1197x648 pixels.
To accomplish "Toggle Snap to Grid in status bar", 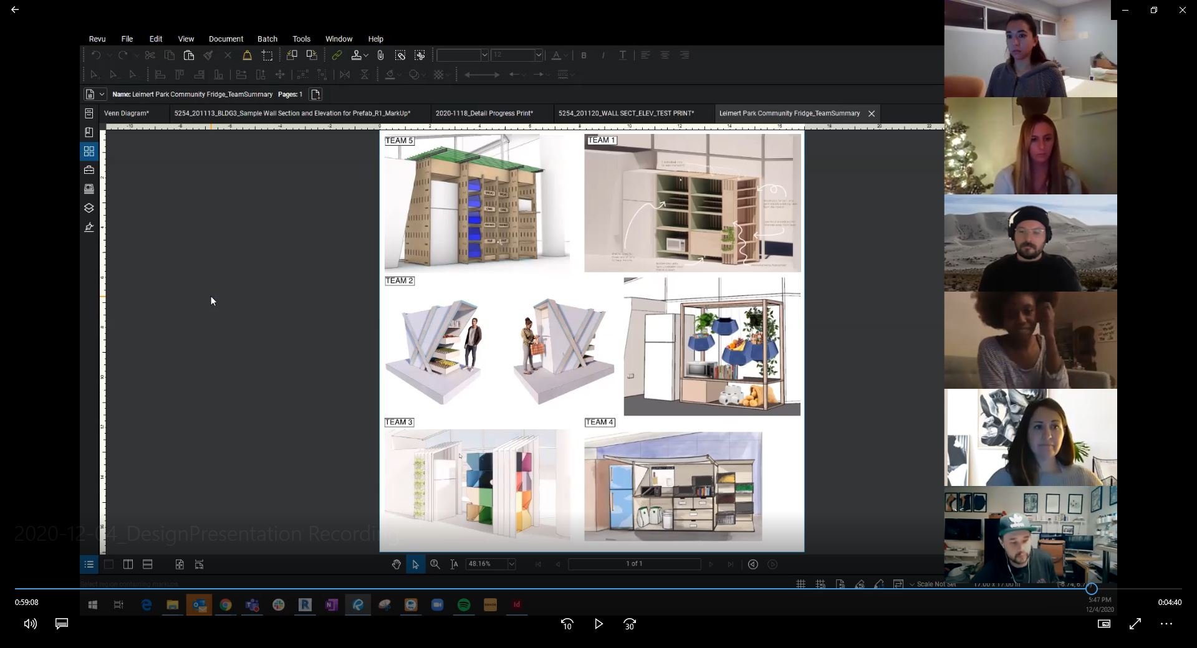I will tap(820, 584).
